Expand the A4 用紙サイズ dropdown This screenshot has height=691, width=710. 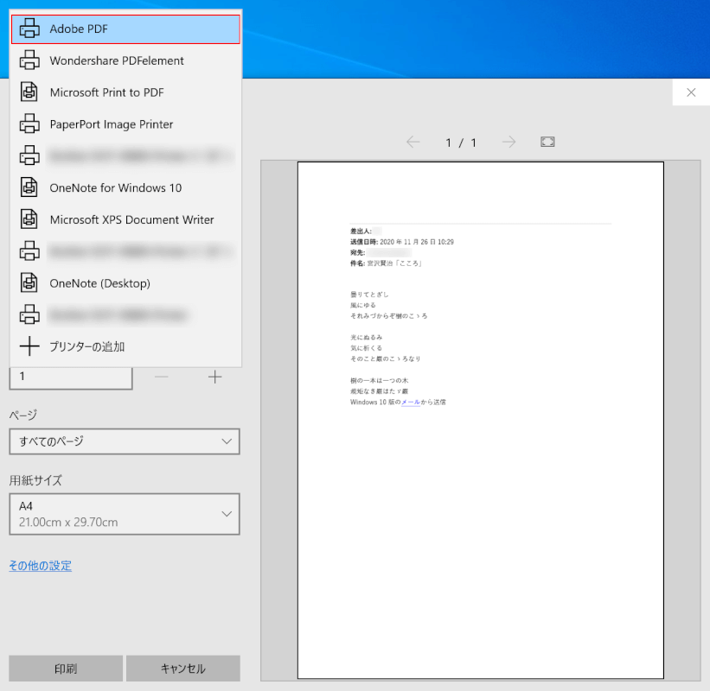124,513
